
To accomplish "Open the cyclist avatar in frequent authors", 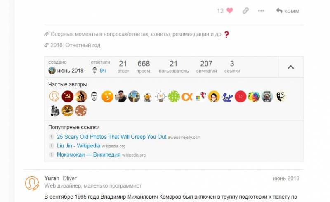I will 81,97.
